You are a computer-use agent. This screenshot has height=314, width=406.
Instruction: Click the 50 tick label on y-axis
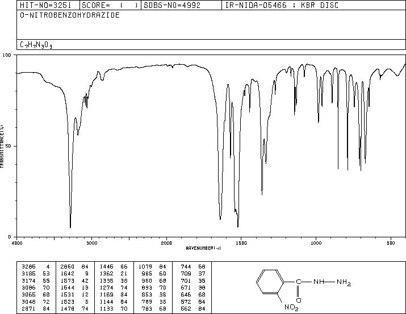point(9,146)
